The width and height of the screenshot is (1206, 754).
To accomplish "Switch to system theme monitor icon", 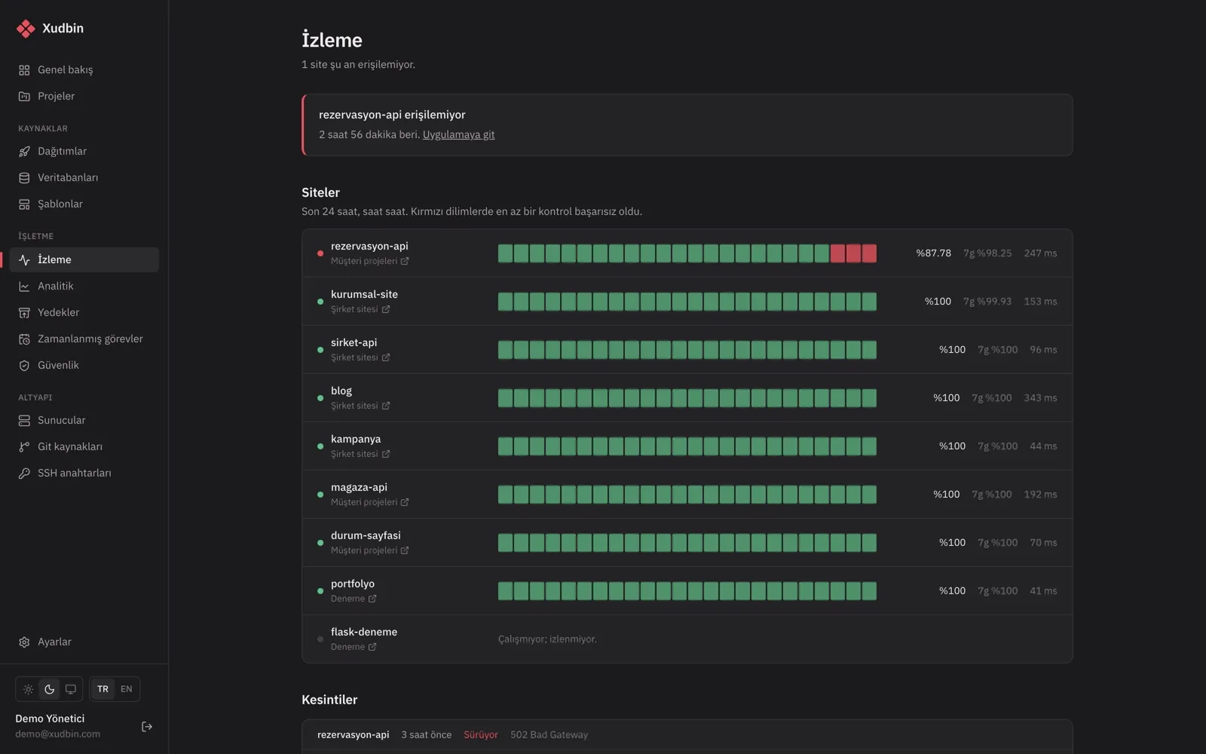I will pyautogui.click(x=70, y=689).
